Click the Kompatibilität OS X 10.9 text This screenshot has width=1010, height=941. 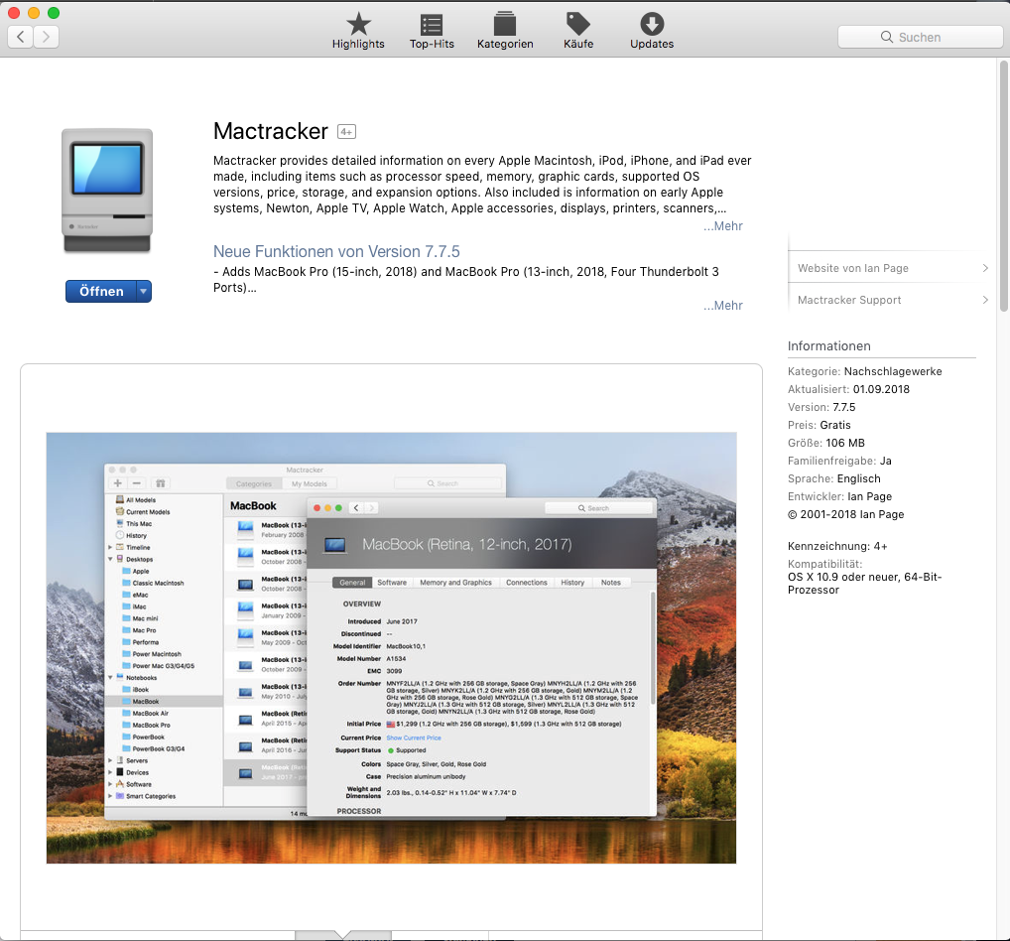point(864,584)
